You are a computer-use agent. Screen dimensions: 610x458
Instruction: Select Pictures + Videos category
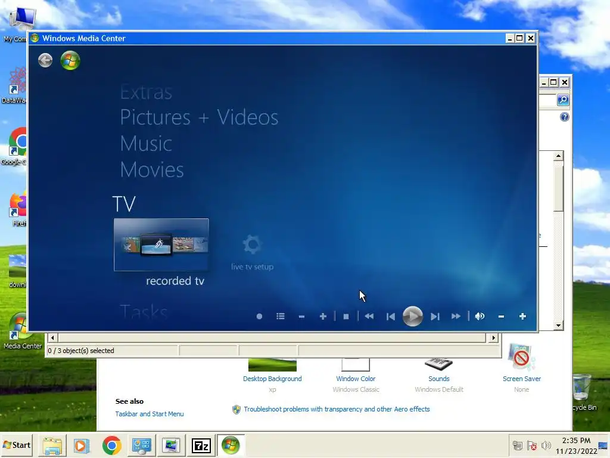pos(199,117)
